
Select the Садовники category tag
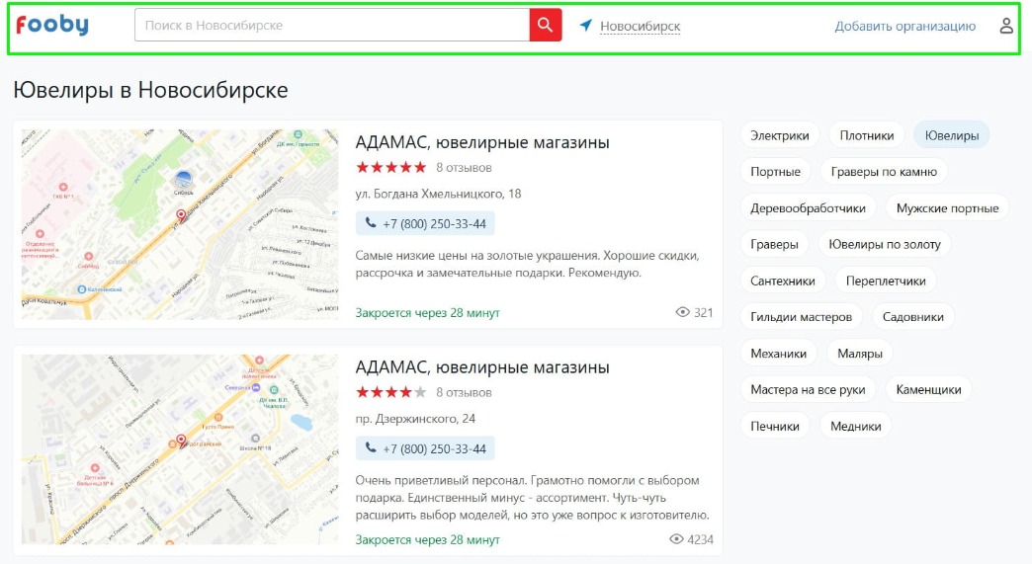(912, 317)
